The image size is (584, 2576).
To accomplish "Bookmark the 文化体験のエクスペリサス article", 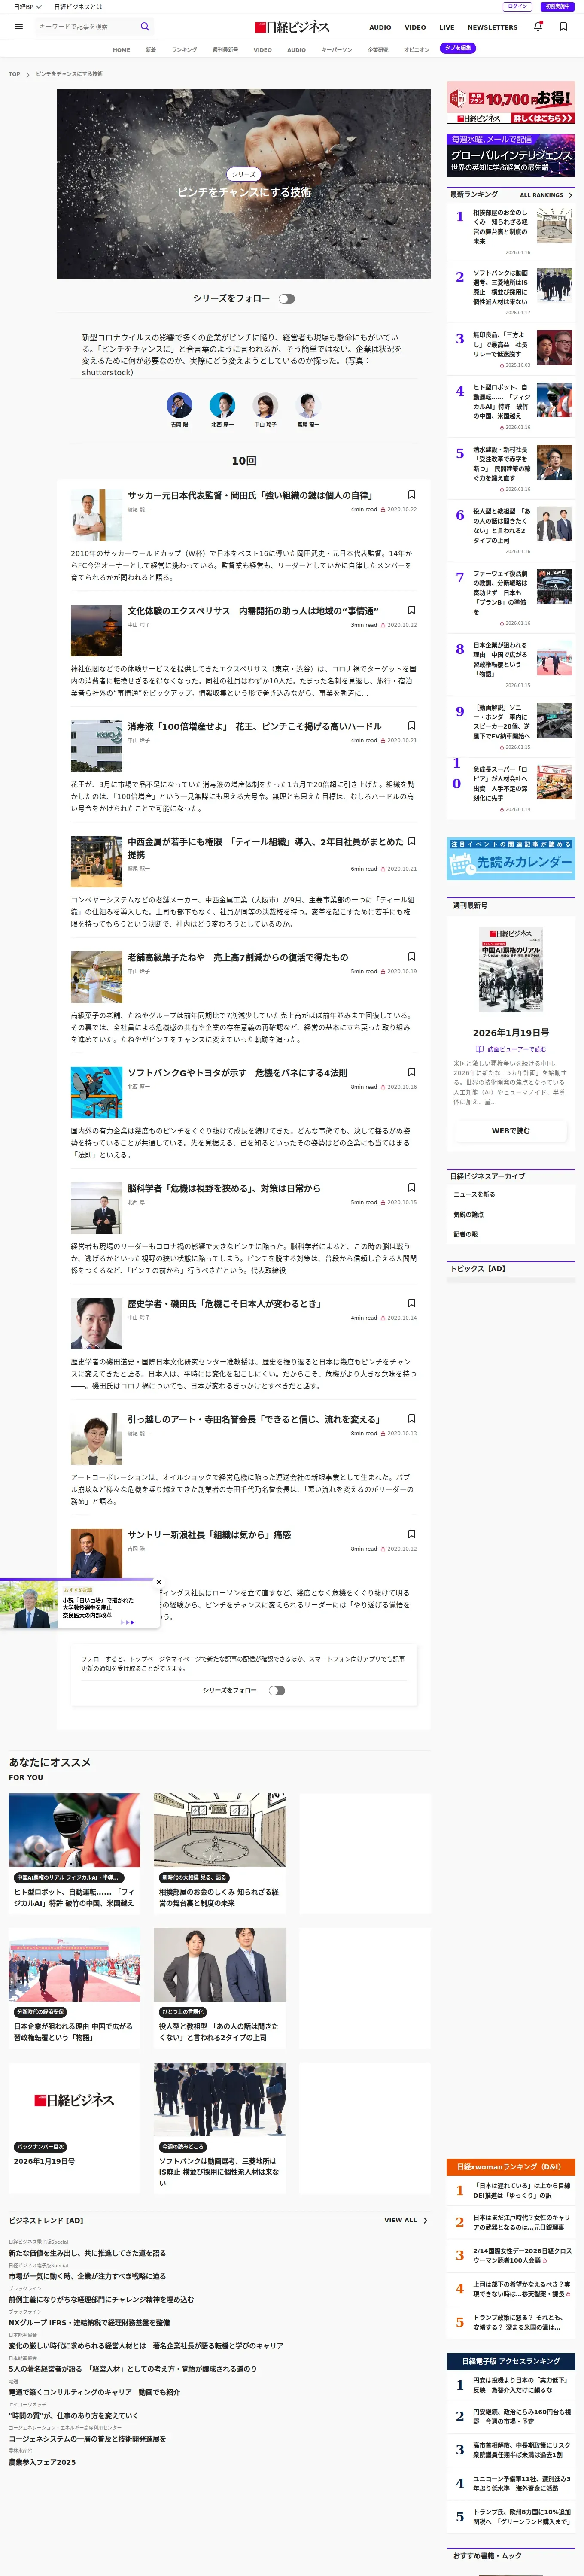I will point(411,610).
